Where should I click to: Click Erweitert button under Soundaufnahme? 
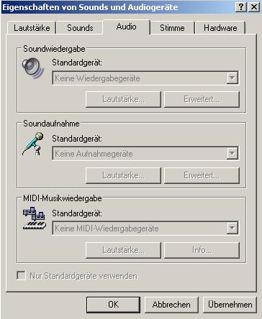point(202,175)
